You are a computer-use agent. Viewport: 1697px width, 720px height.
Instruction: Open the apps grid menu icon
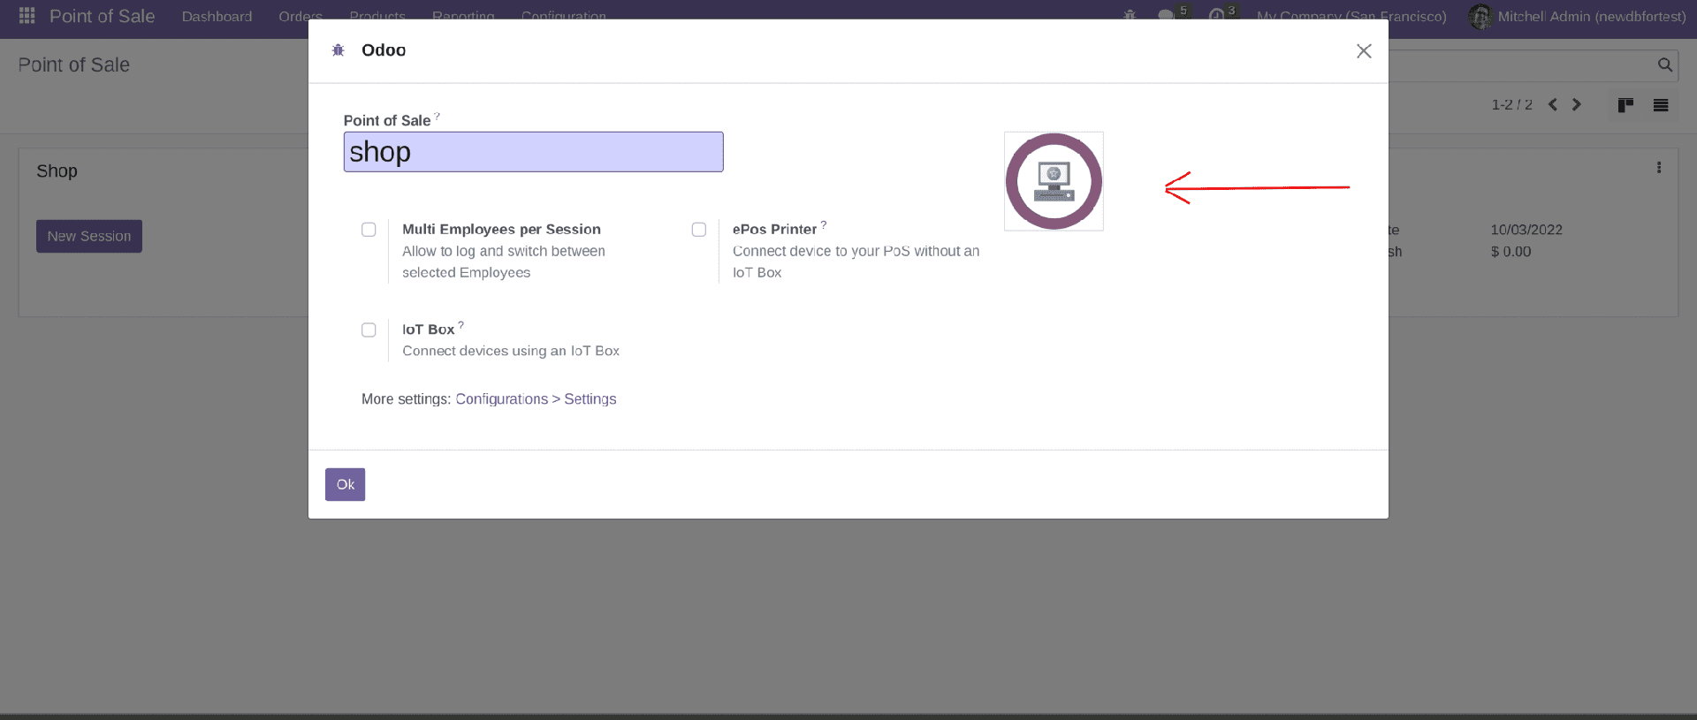click(27, 16)
